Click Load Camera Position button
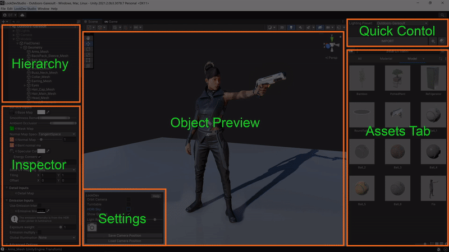The height and width of the screenshot is (252, 449). click(125, 241)
